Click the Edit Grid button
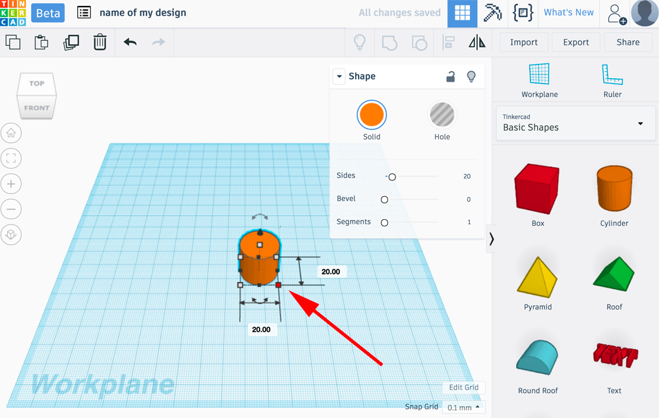Viewport: 659px width, 418px height. (463, 387)
